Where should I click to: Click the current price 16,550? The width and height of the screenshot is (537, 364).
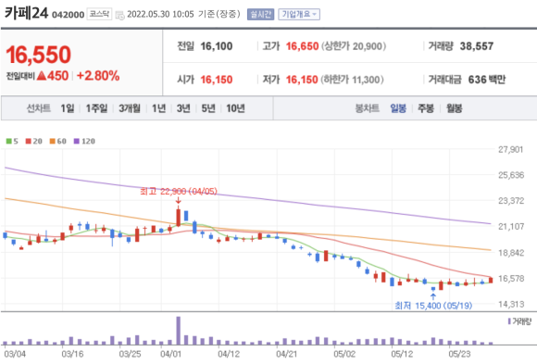[x=38, y=55]
